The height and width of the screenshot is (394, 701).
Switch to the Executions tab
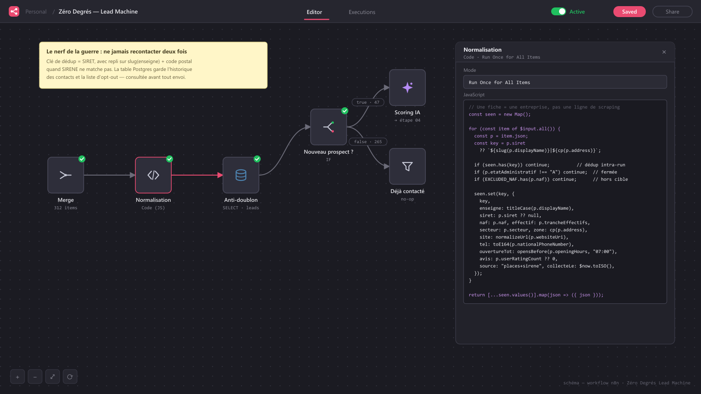click(x=362, y=12)
